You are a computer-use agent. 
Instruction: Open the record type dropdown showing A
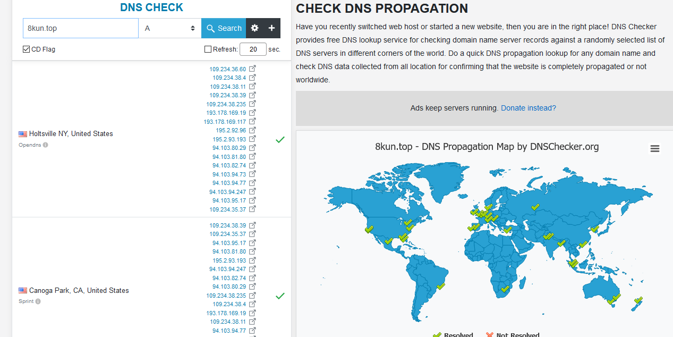[170, 28]
